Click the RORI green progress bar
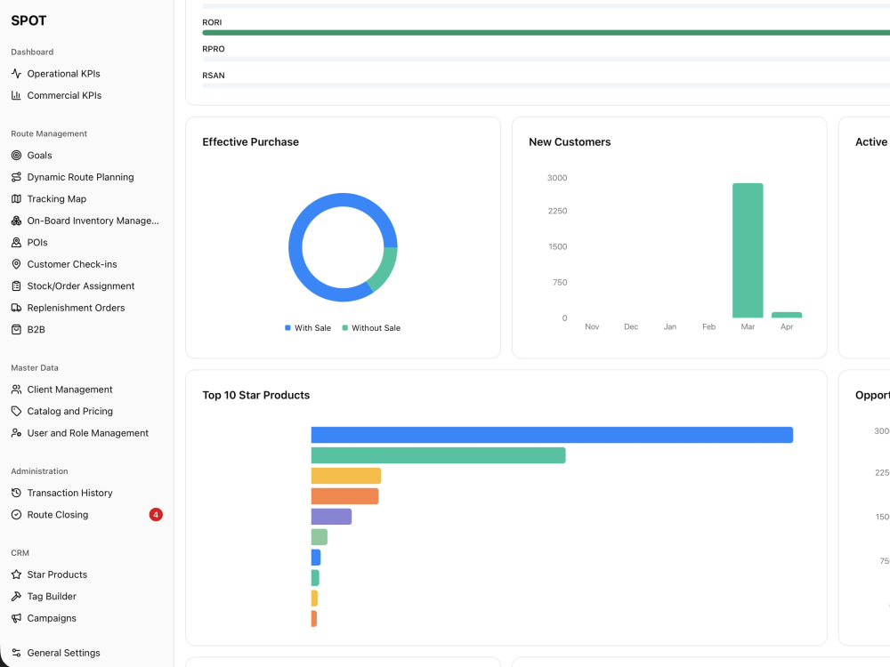This screenshot has height=667, width=890. coord(546,33)
